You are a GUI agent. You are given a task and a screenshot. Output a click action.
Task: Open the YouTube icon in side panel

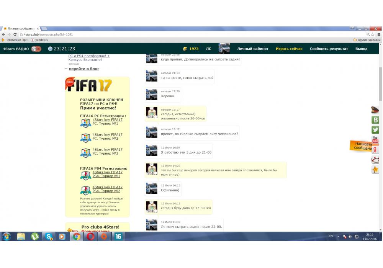(x=375, y=140)
